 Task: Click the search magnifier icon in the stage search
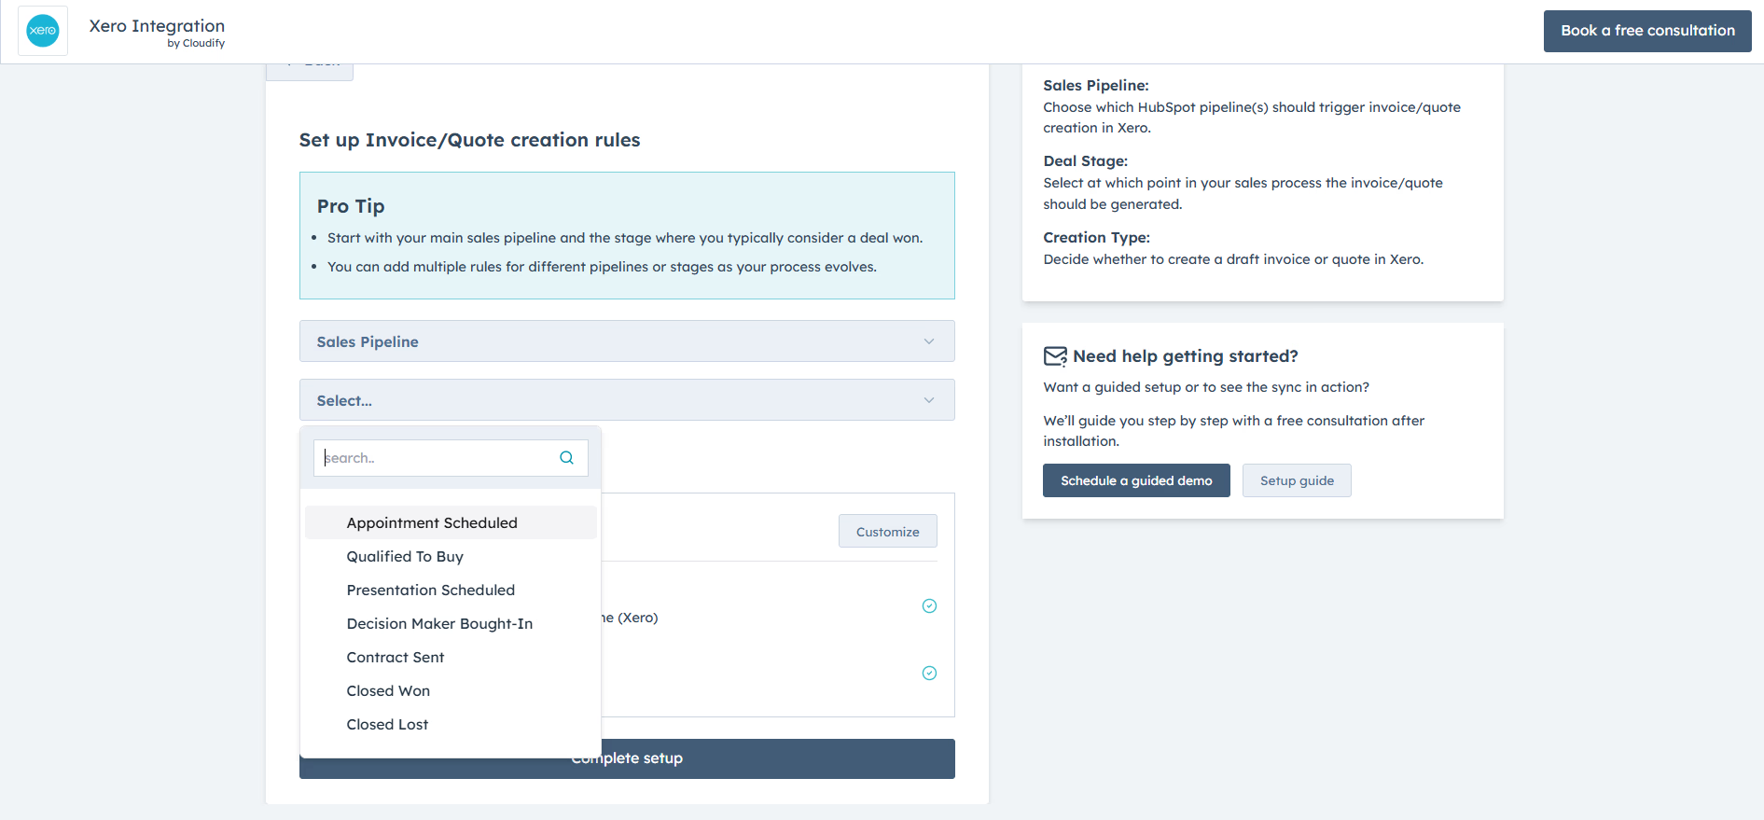(x=566, y=457)
